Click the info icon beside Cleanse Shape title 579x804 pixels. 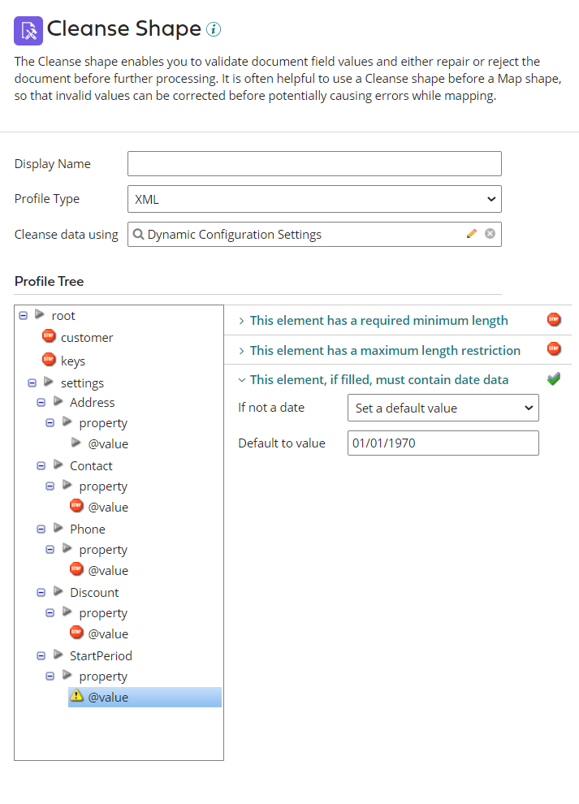[x=213, y=28]
